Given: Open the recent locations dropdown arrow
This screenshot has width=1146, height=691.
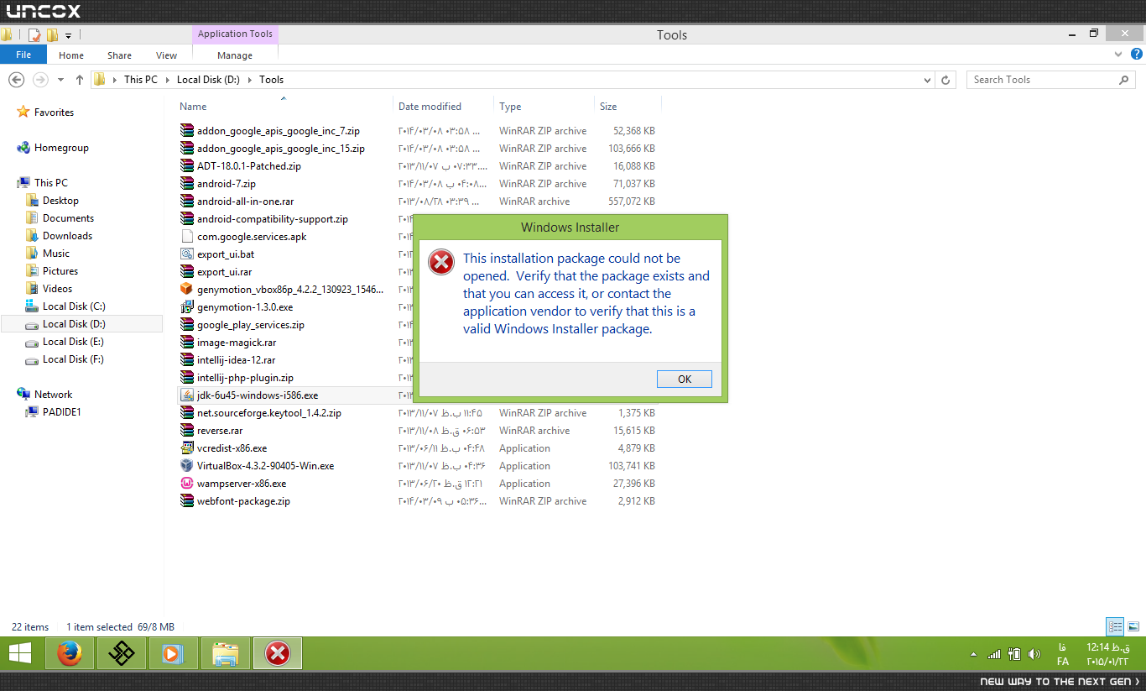Looking at the screenshot, I should [x=60, y=80].
